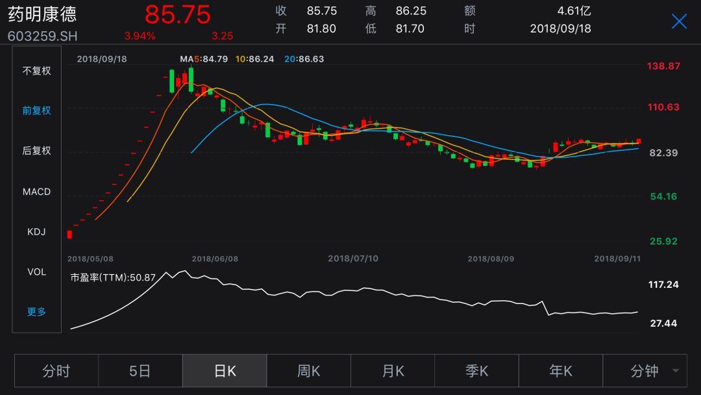Click the 2018/07/10 date axis label
The image size is (701, 395).
tap(353, 259)
